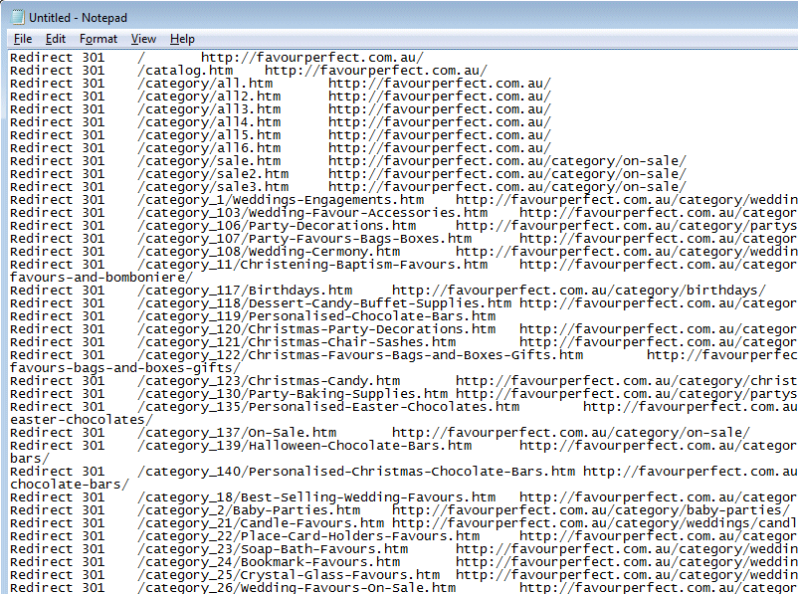This screenshot has height=594, width=798.
Task: Click the Untitled - Notepad window title
Action: (78, 18)
